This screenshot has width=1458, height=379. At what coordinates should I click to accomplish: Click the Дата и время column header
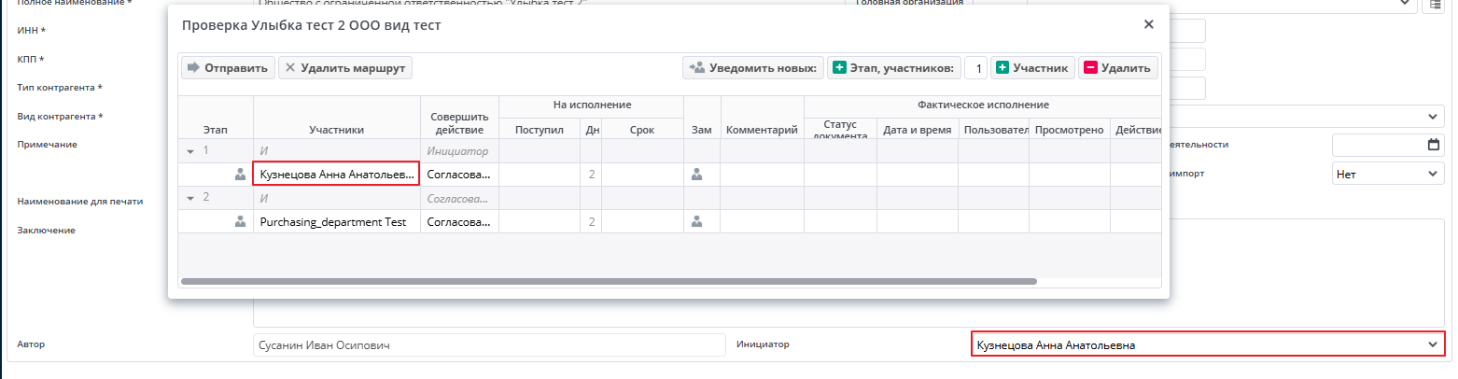[917, 130]
